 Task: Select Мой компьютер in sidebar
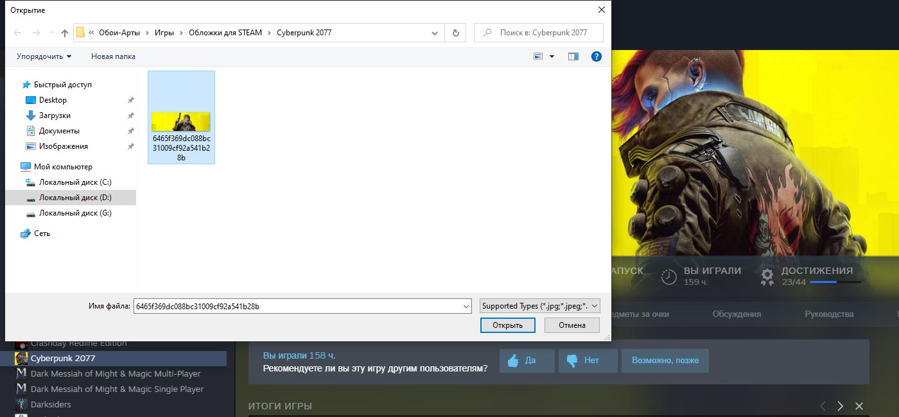pyautogui.click(x=63, y=167)
